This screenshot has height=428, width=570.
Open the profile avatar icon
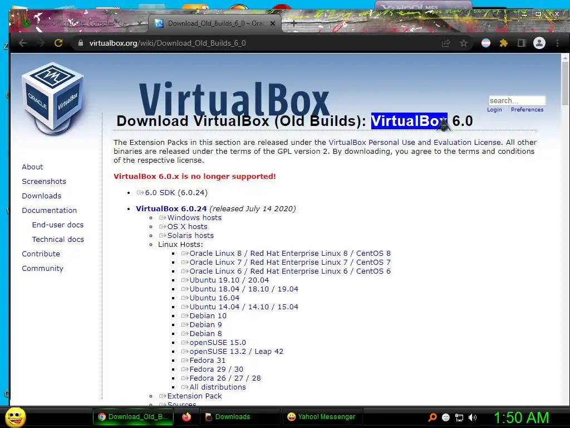point(539,43)
